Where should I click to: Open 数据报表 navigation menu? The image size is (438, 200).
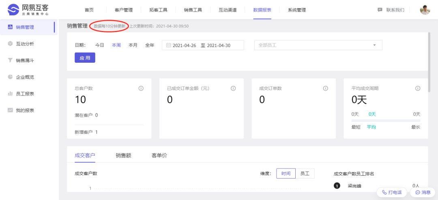(262, 10)
